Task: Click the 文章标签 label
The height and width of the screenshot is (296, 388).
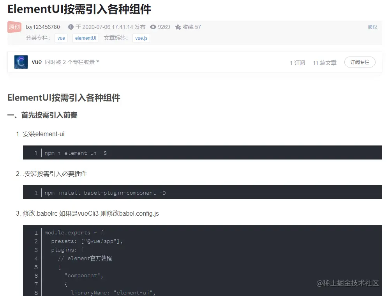Action: point(116,38)
